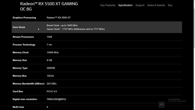Select the Specification tab
195x110 pixels.
pyautogui.click(x=125, y=5)
